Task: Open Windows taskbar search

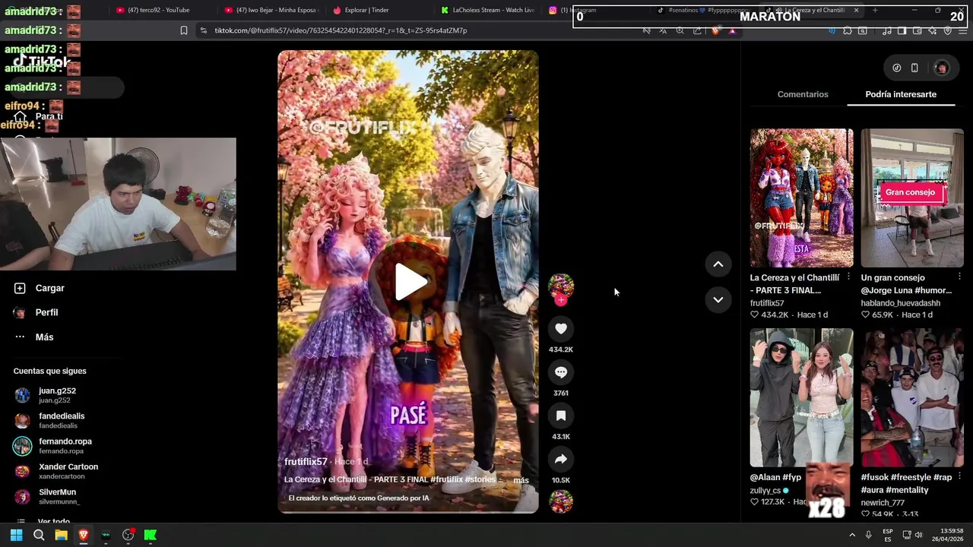Action: tap(39, 535)
